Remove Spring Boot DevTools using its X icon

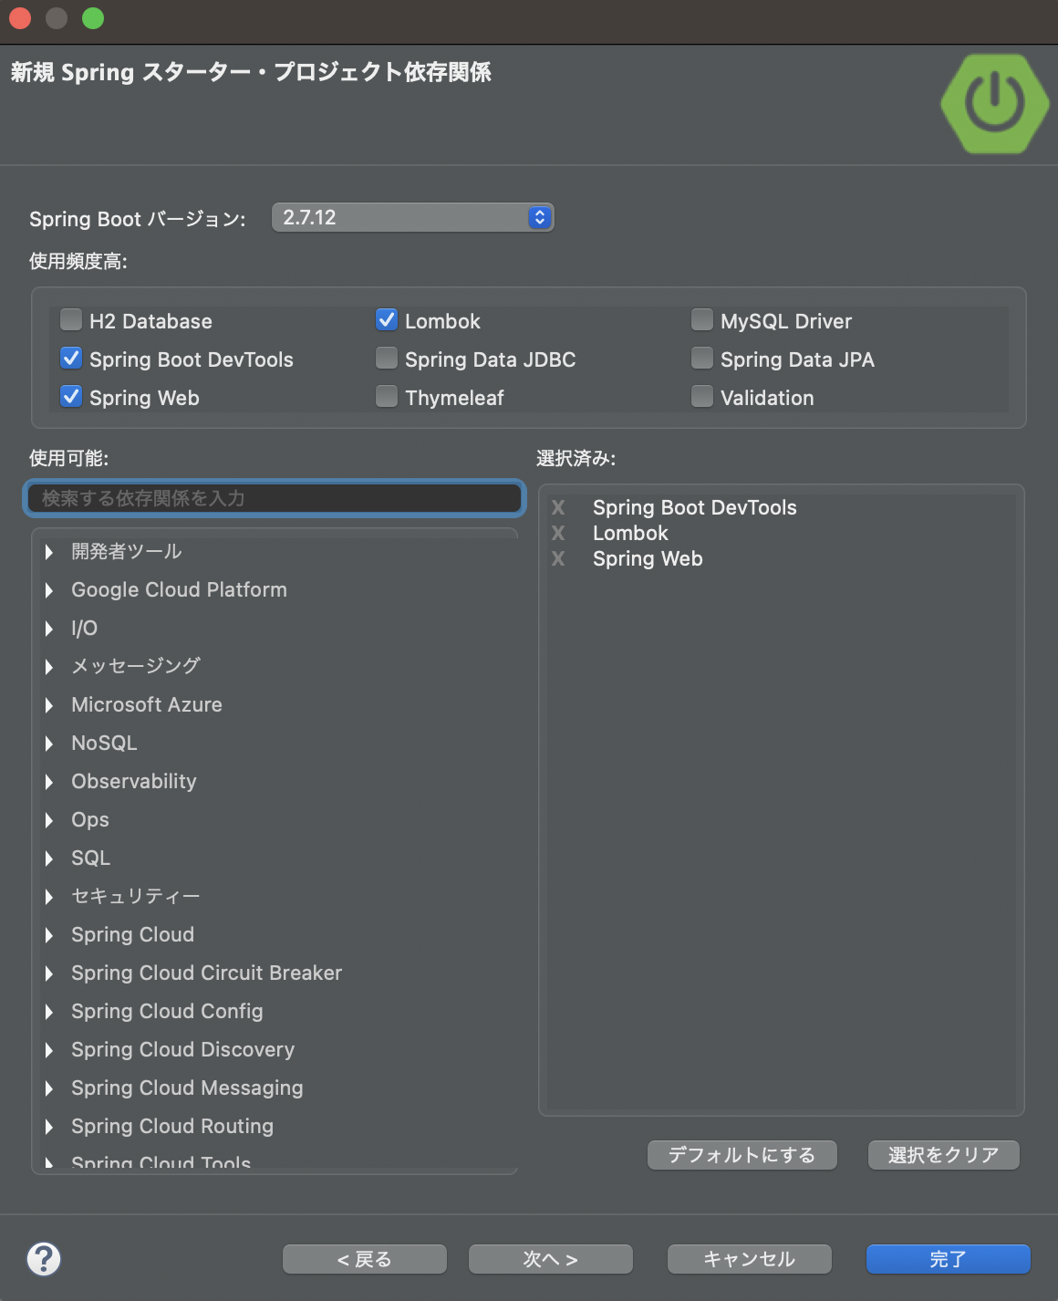coord(557,508)
